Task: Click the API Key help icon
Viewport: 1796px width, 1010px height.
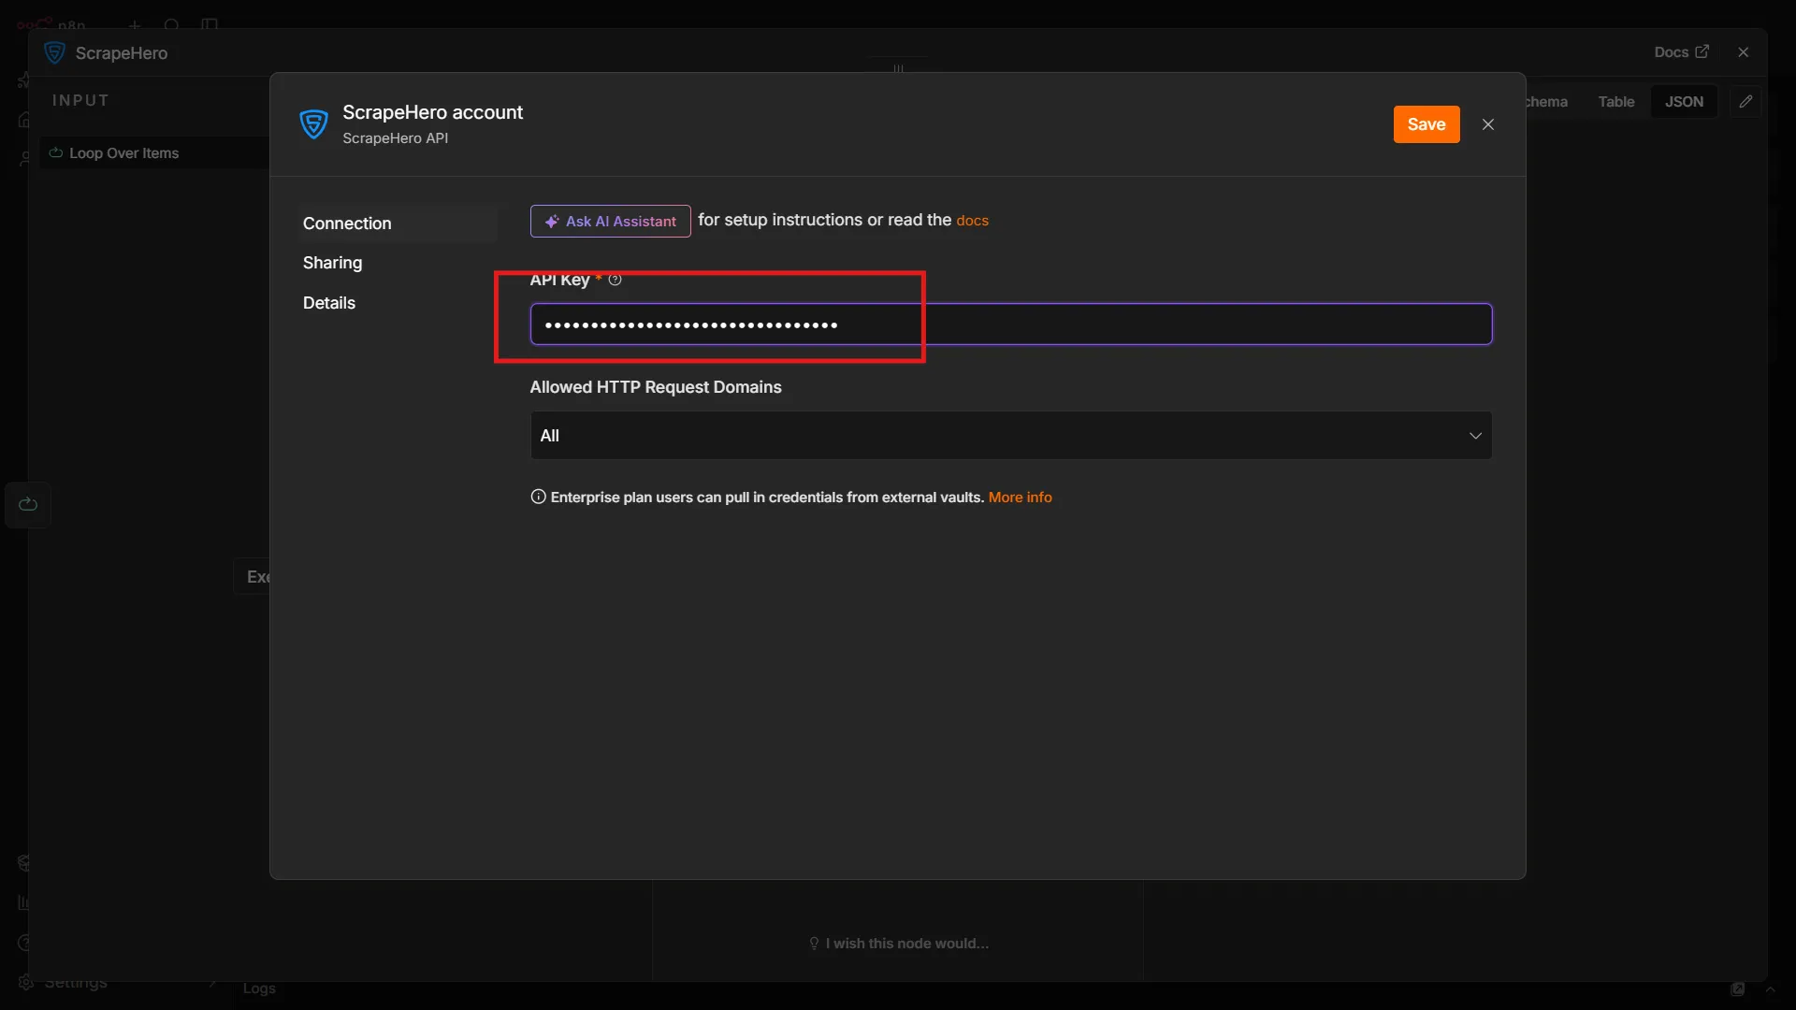Action: coord(615,280)
